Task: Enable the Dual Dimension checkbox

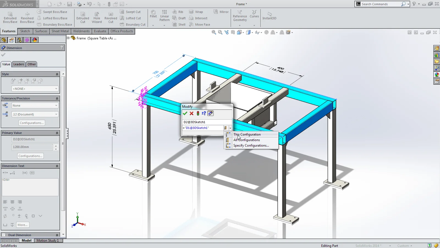Action: tap(3, 235)
